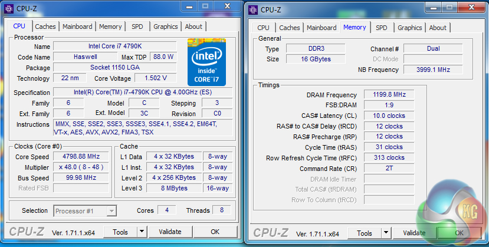
Task: Click the Max TDP value 88.0 W
Action: [163, 57]
